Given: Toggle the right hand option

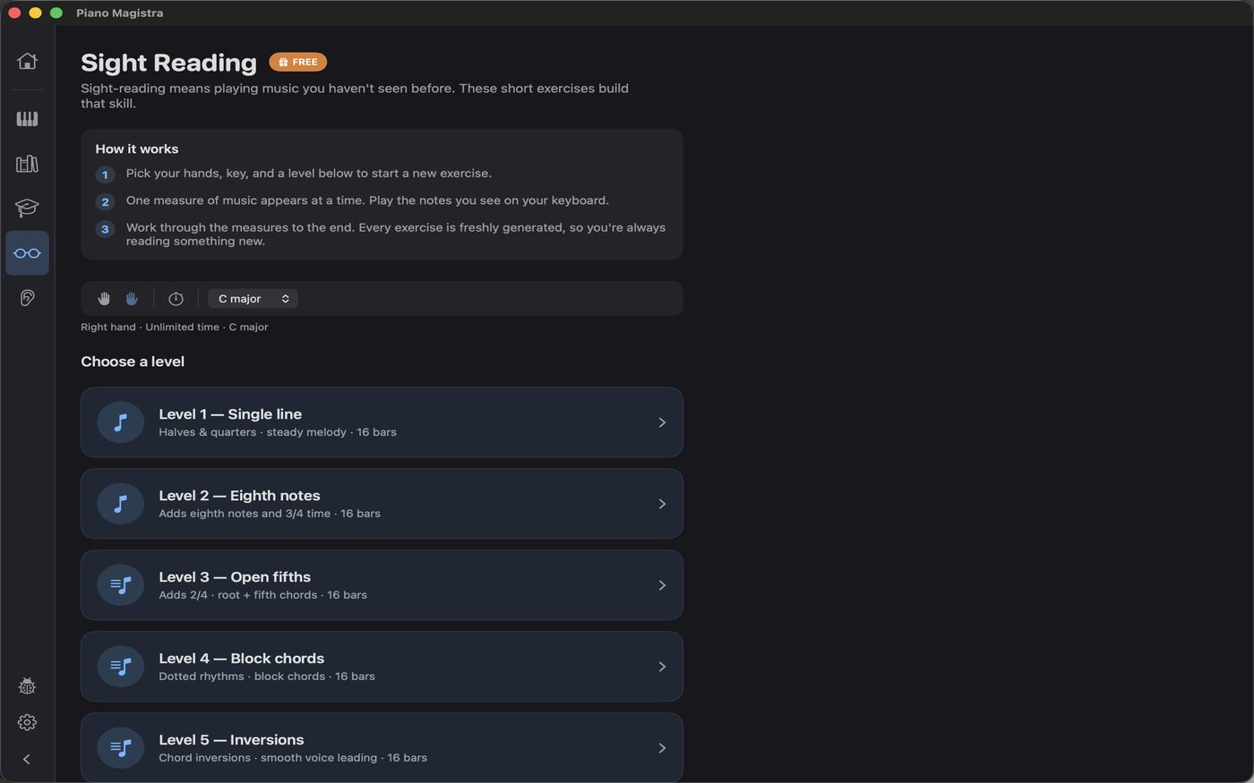Looking at the screenshot, I should click(x=132, y=299).
